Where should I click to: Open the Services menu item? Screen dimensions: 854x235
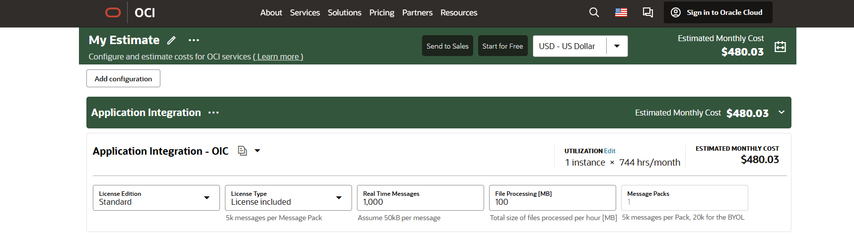(305, 12)
